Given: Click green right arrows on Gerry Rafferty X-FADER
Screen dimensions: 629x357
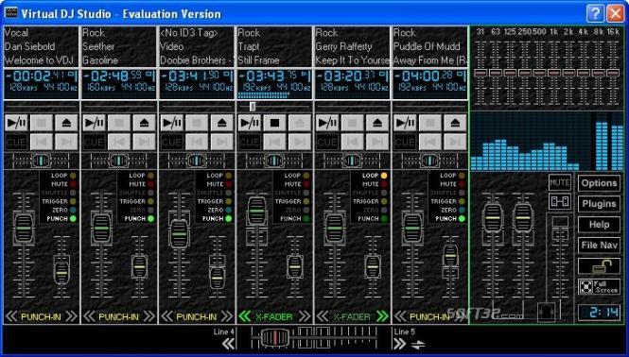Looking at the screenshot, I should [382, 316].
